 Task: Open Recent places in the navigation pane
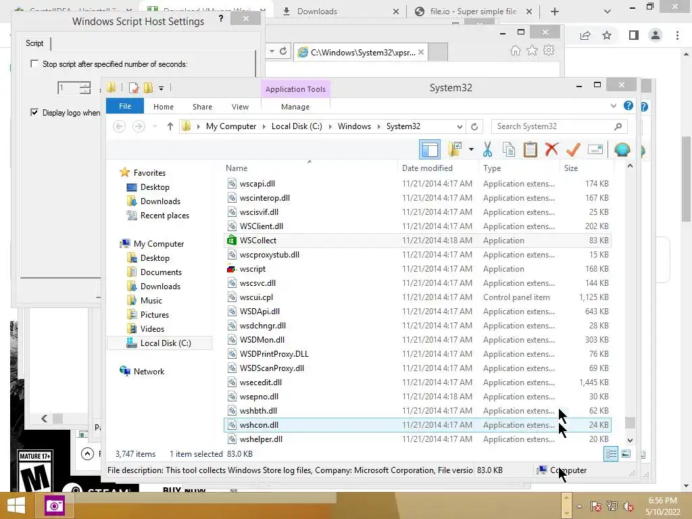click(x=164, y=216)
